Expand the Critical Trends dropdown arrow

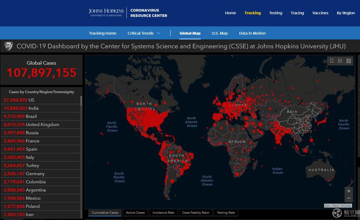[158, 33]
